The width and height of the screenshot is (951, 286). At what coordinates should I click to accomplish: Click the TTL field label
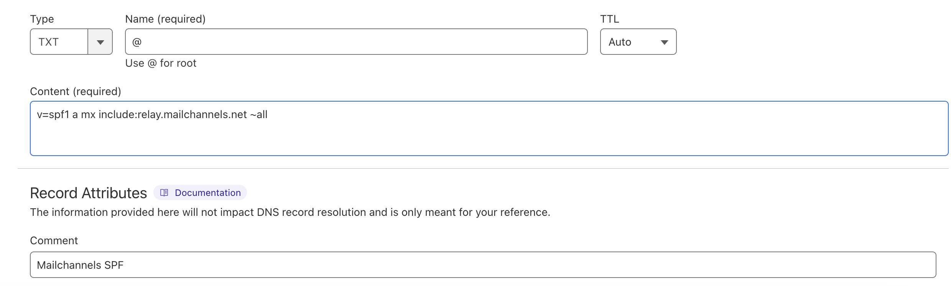tap(609, 19)
